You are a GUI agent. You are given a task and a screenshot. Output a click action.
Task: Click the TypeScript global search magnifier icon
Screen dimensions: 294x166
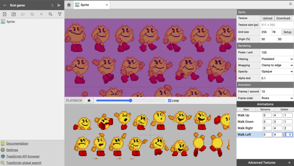tap(3, 163)
